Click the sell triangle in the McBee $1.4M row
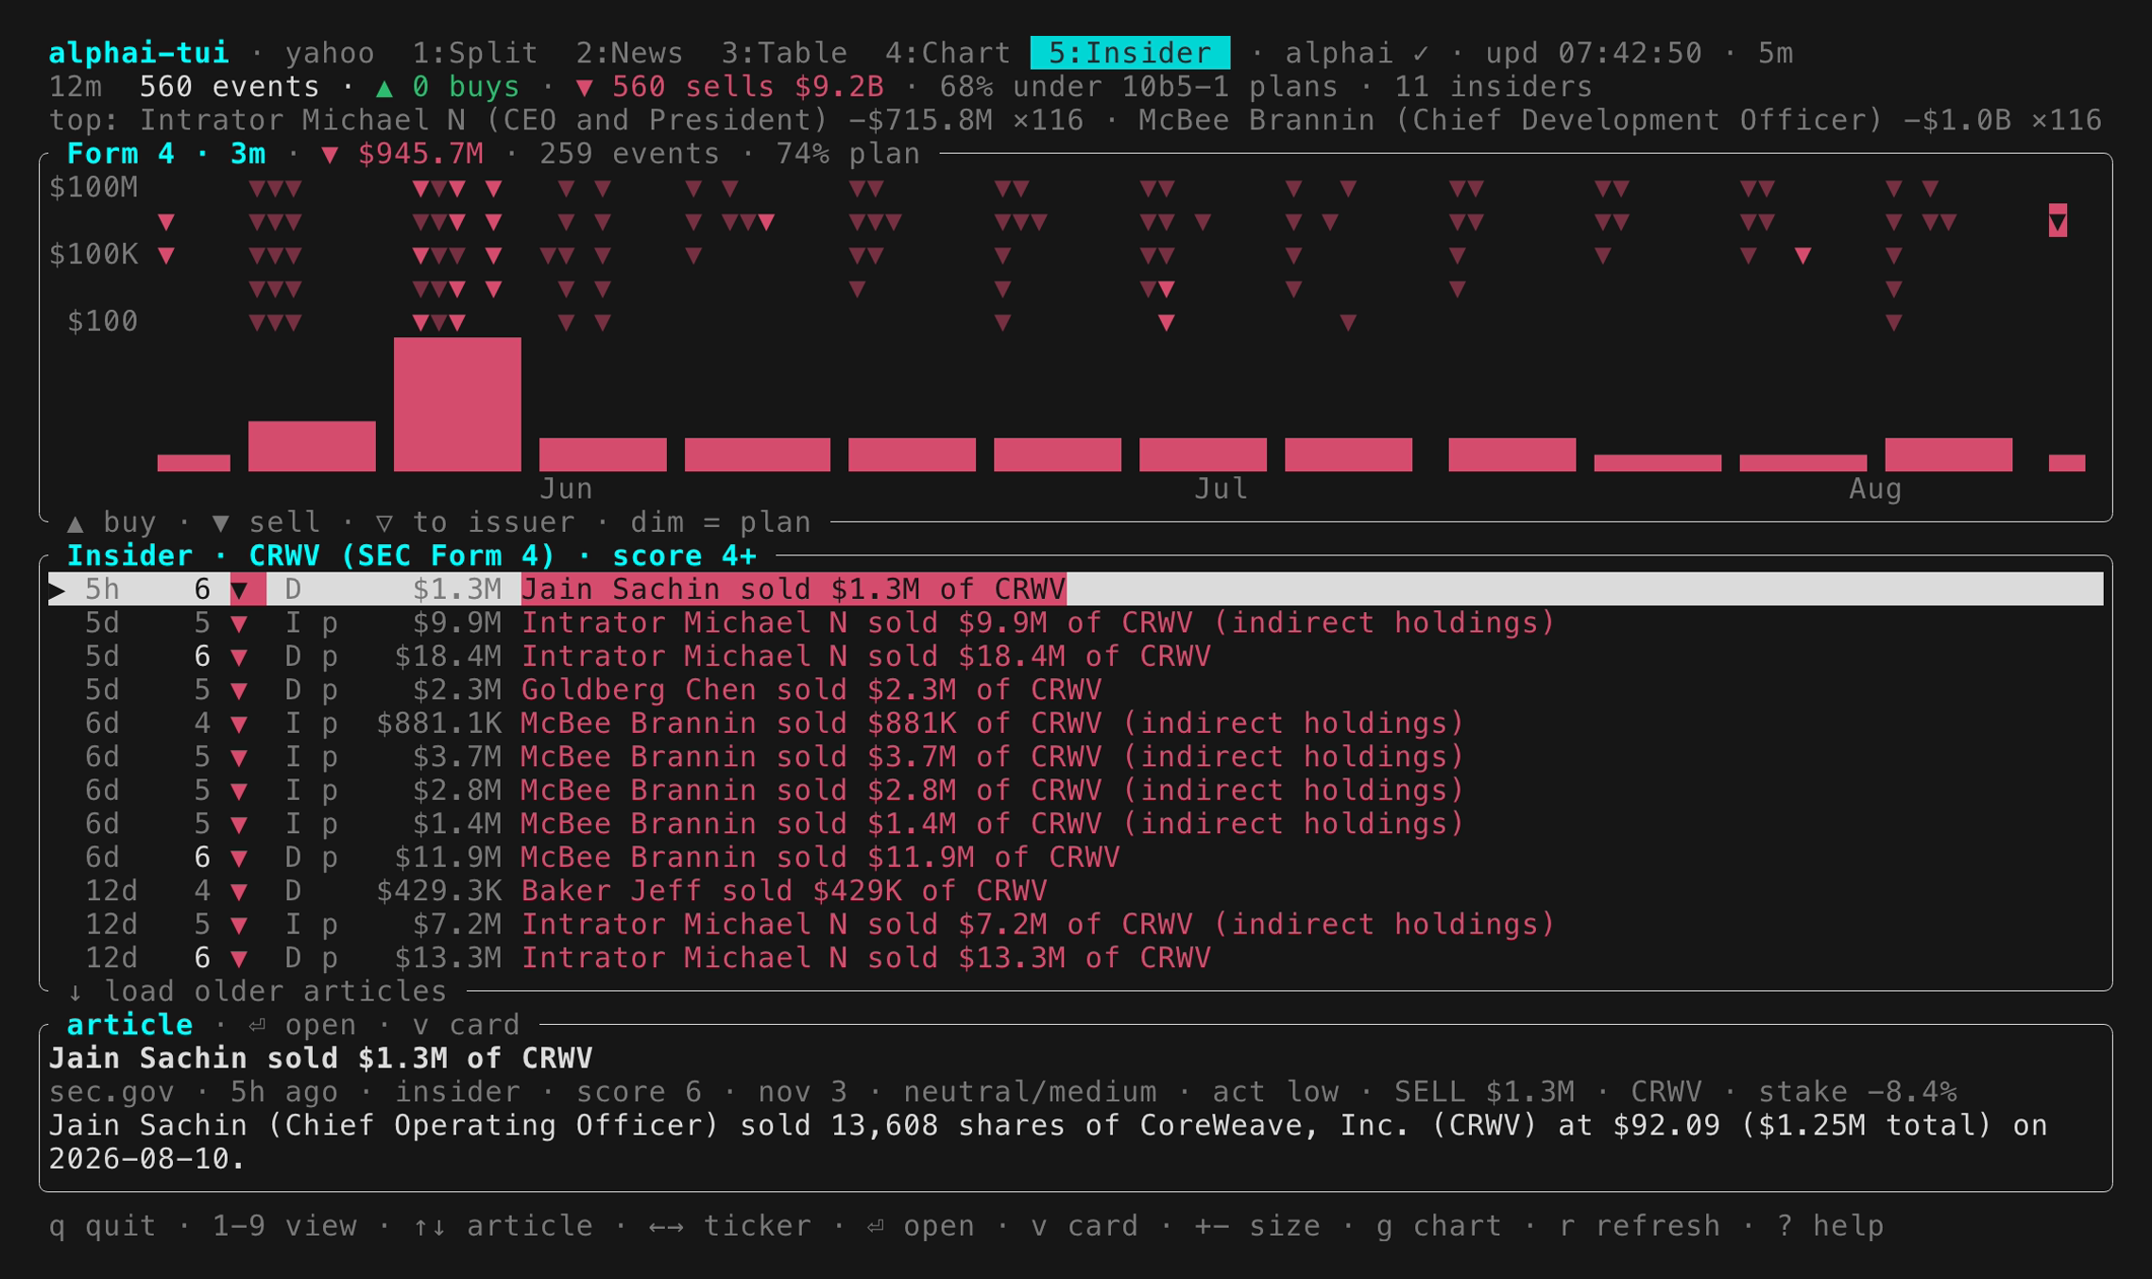The image size is (2152, 1279). pyautogui.click(x=240, y=825)
